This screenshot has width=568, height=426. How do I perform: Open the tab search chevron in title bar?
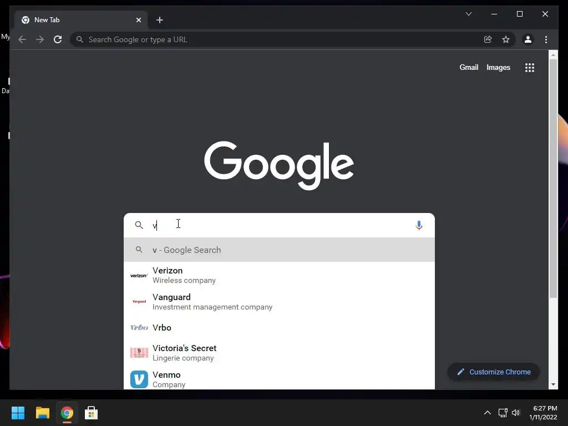(x=468, y=14)
